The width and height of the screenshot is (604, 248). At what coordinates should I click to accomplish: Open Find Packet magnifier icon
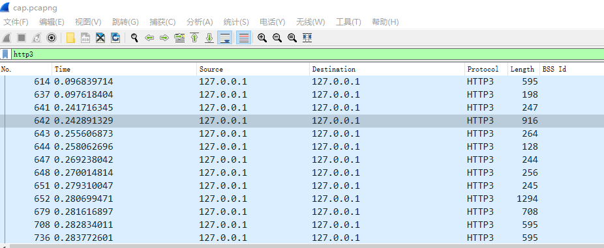134,38
